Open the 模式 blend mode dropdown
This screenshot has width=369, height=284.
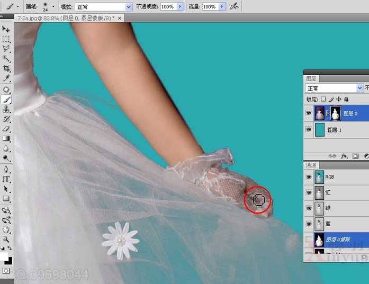pos(129,7)
